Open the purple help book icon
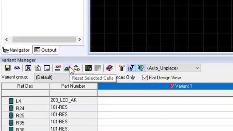This screenshot has width=233, height=131. click(x=109, y=68)
